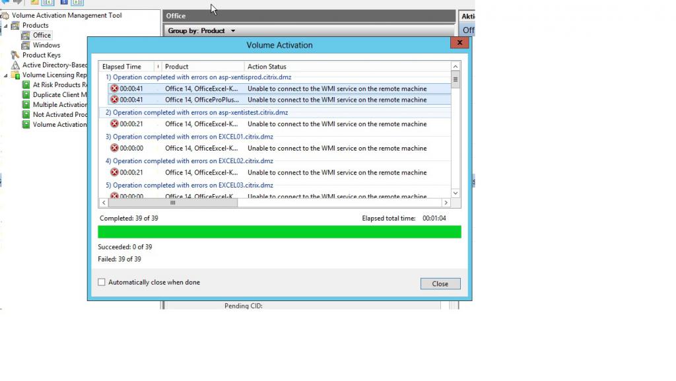Open the Duplicate Client report icon

[x=26, y=95]
